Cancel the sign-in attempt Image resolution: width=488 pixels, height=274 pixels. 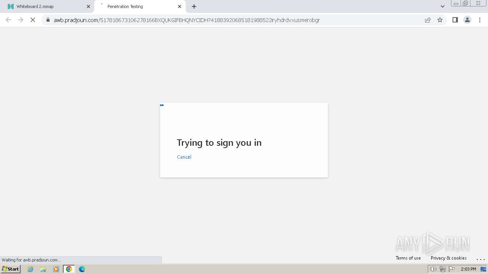pos(184,157)
